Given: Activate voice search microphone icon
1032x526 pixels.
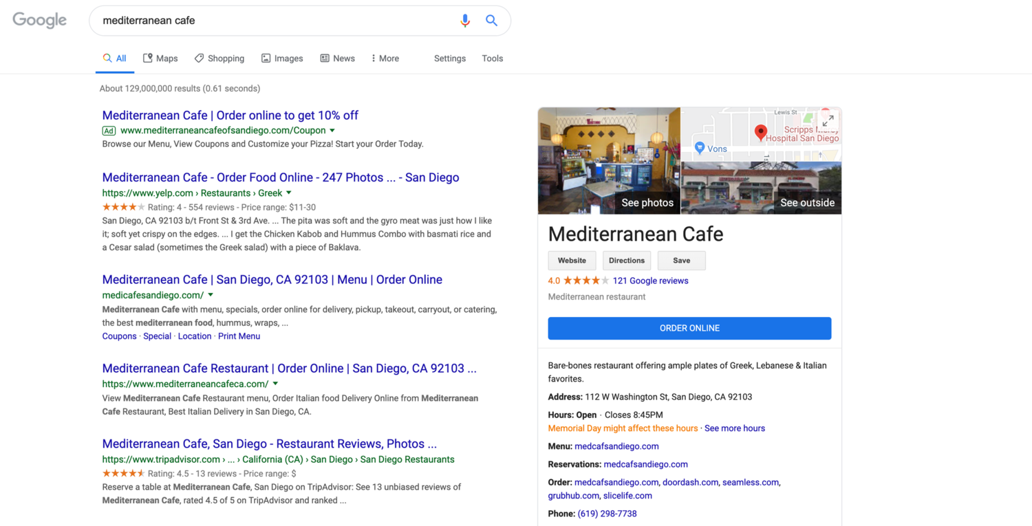Looking at the screenshot, I should [465, 21].
